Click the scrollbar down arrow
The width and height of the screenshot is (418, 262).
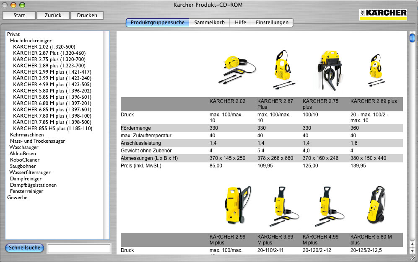click(x=412, y=251)
